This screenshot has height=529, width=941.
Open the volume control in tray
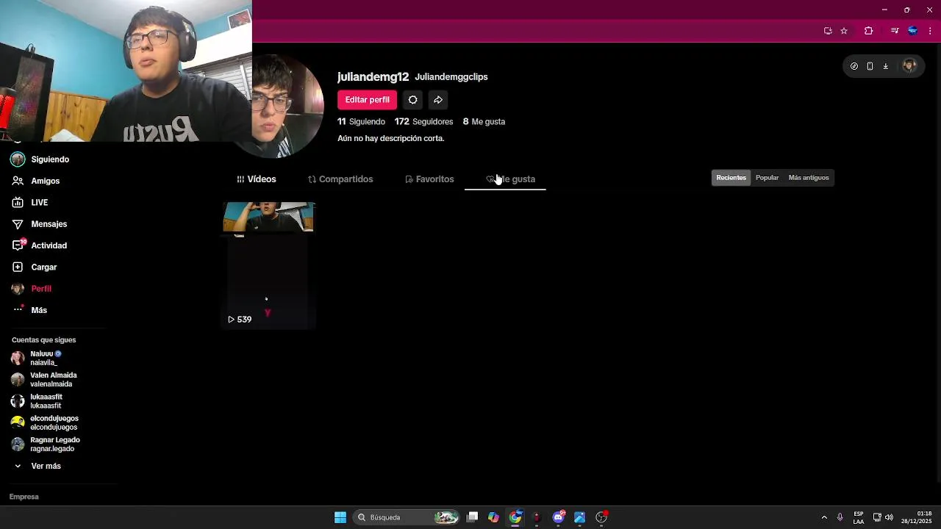890,517
